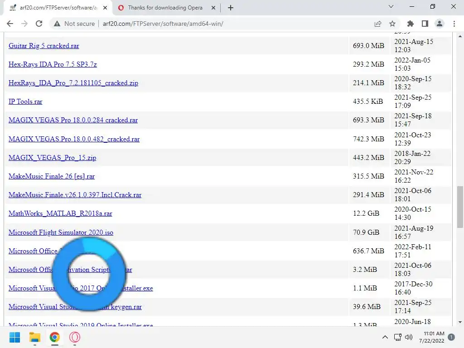The image size is (464, 348).
Task: Select the 70.9 GiB size cell
Action: 369,232
